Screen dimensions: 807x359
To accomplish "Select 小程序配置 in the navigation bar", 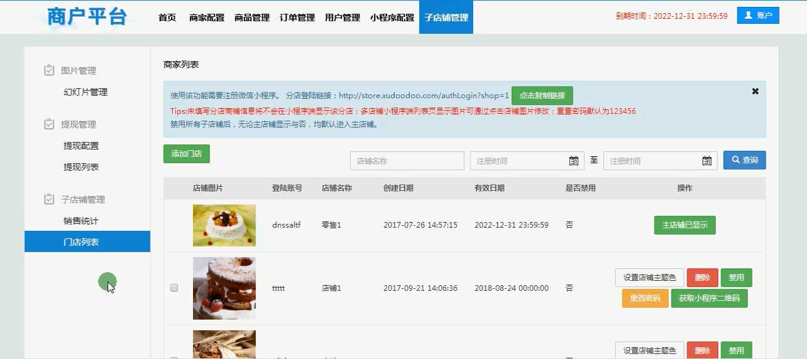I will point(392,18).
